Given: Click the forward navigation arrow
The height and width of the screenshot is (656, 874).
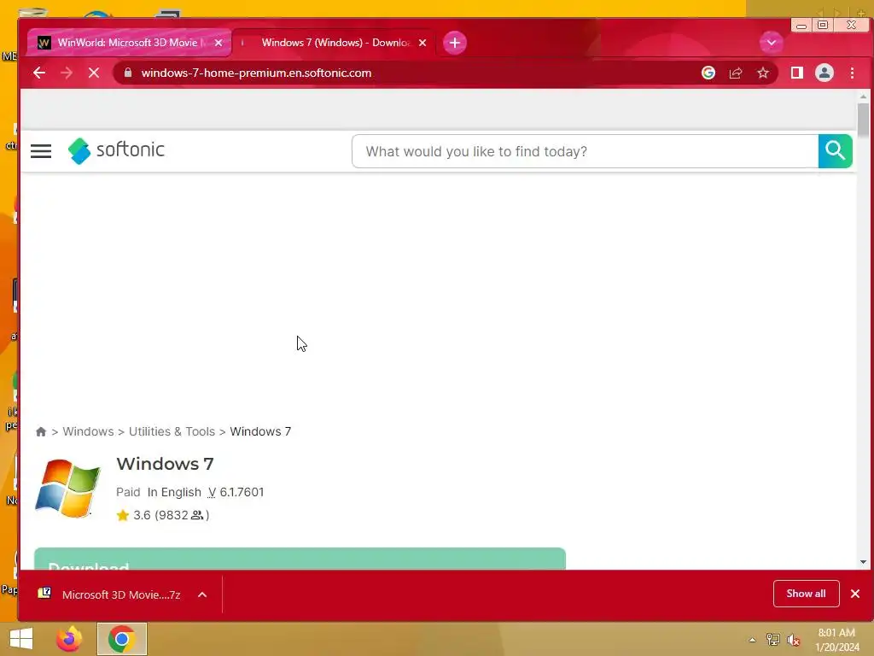Looking at the screenshot, I should click(67, 73).
